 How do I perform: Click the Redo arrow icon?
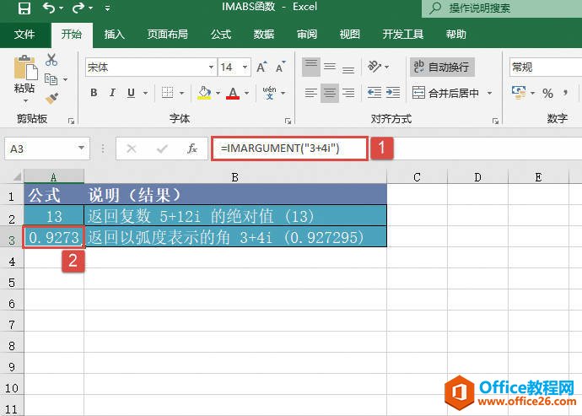(78, 8)
